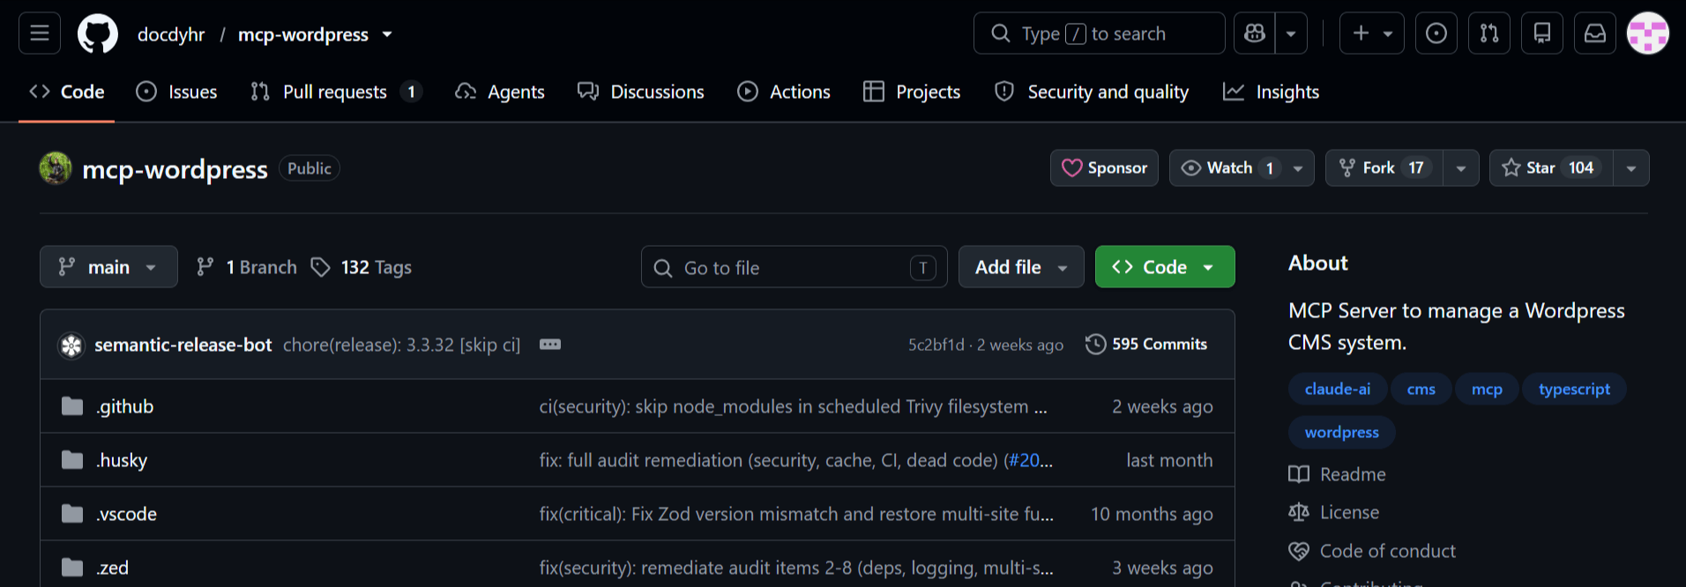Focus the Type to search field
Image resolution: width=1686 pixels, height=587 pixels.
pyautogui.click(x=1099, y=33)
